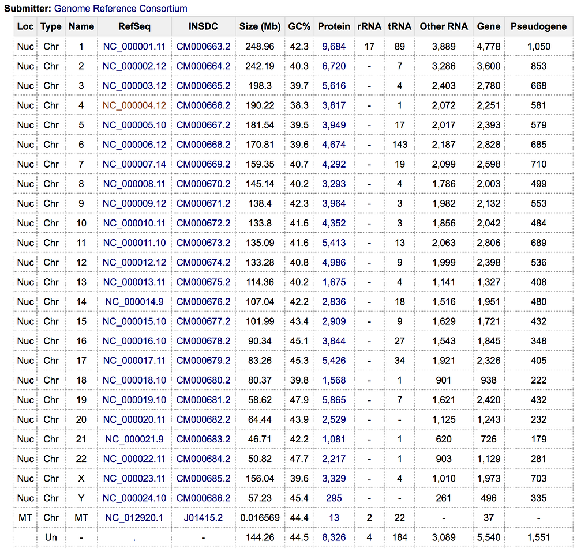
Task: Open protein count 5,413 for chromosome 11
Action: (334, 243)
